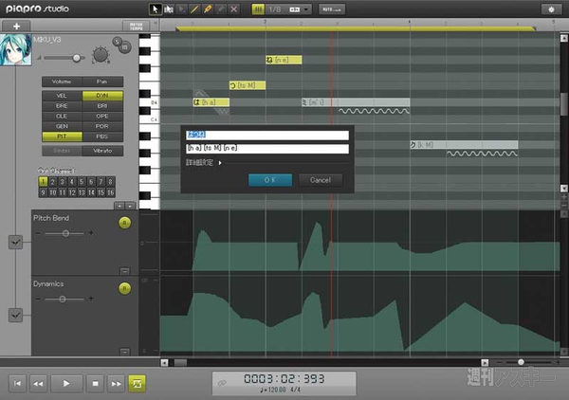Toggle the DYN parameter button
Image resolution: width=569 pixels, height=400 pixels.
tap(102, 96)
